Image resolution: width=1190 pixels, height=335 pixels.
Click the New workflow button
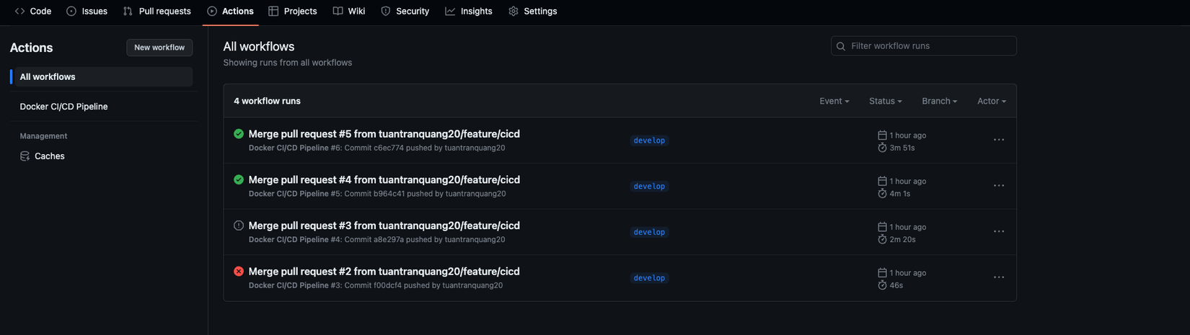pos(159,48)
